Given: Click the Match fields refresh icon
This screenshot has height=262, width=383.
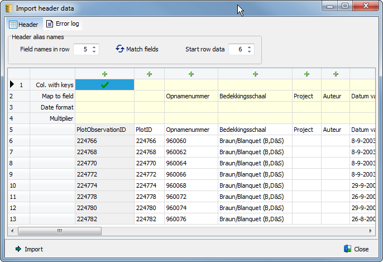Looking at the screenshot, I should tap(119, 49).
